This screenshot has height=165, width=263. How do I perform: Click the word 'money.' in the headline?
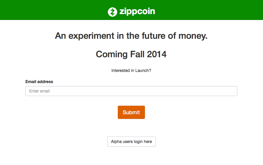[193, 36]
